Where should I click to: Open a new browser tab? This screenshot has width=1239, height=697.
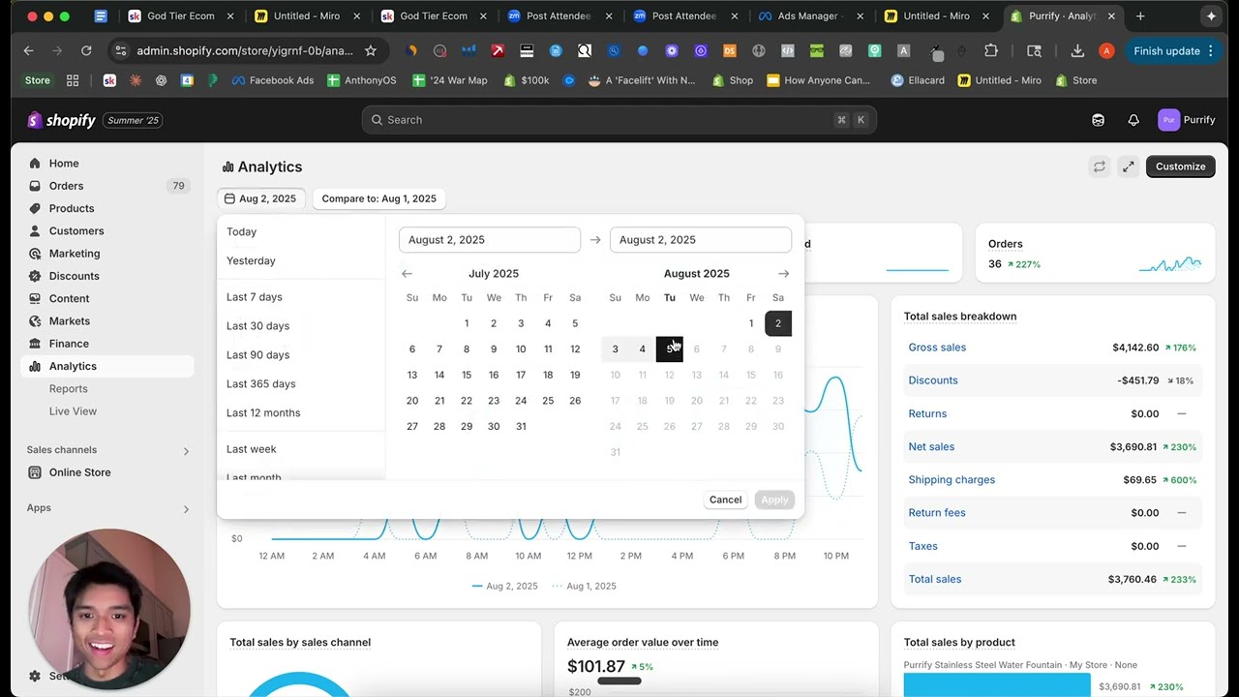(x=1140, y=16)
